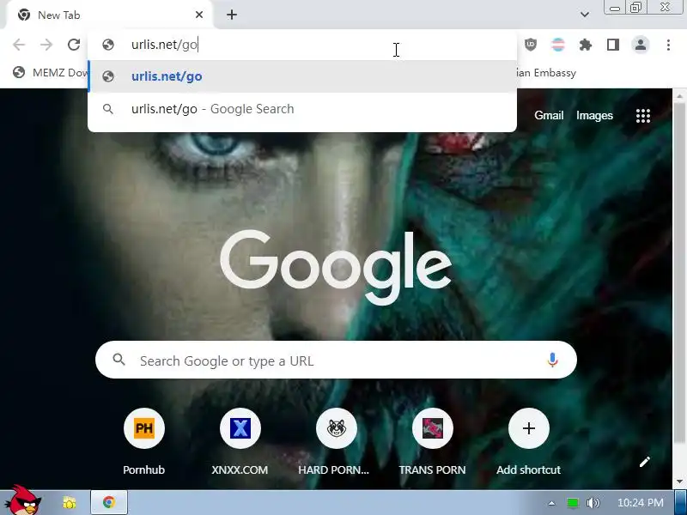Click in the address bar text field

[302, 45]
